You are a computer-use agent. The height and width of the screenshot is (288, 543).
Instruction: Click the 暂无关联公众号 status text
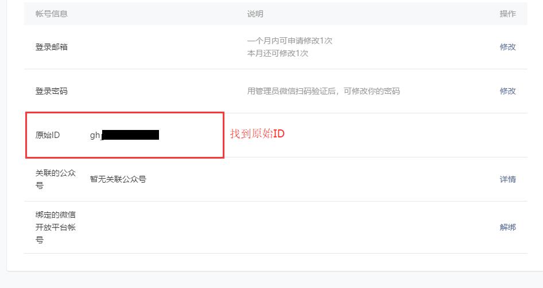[118, 179]
